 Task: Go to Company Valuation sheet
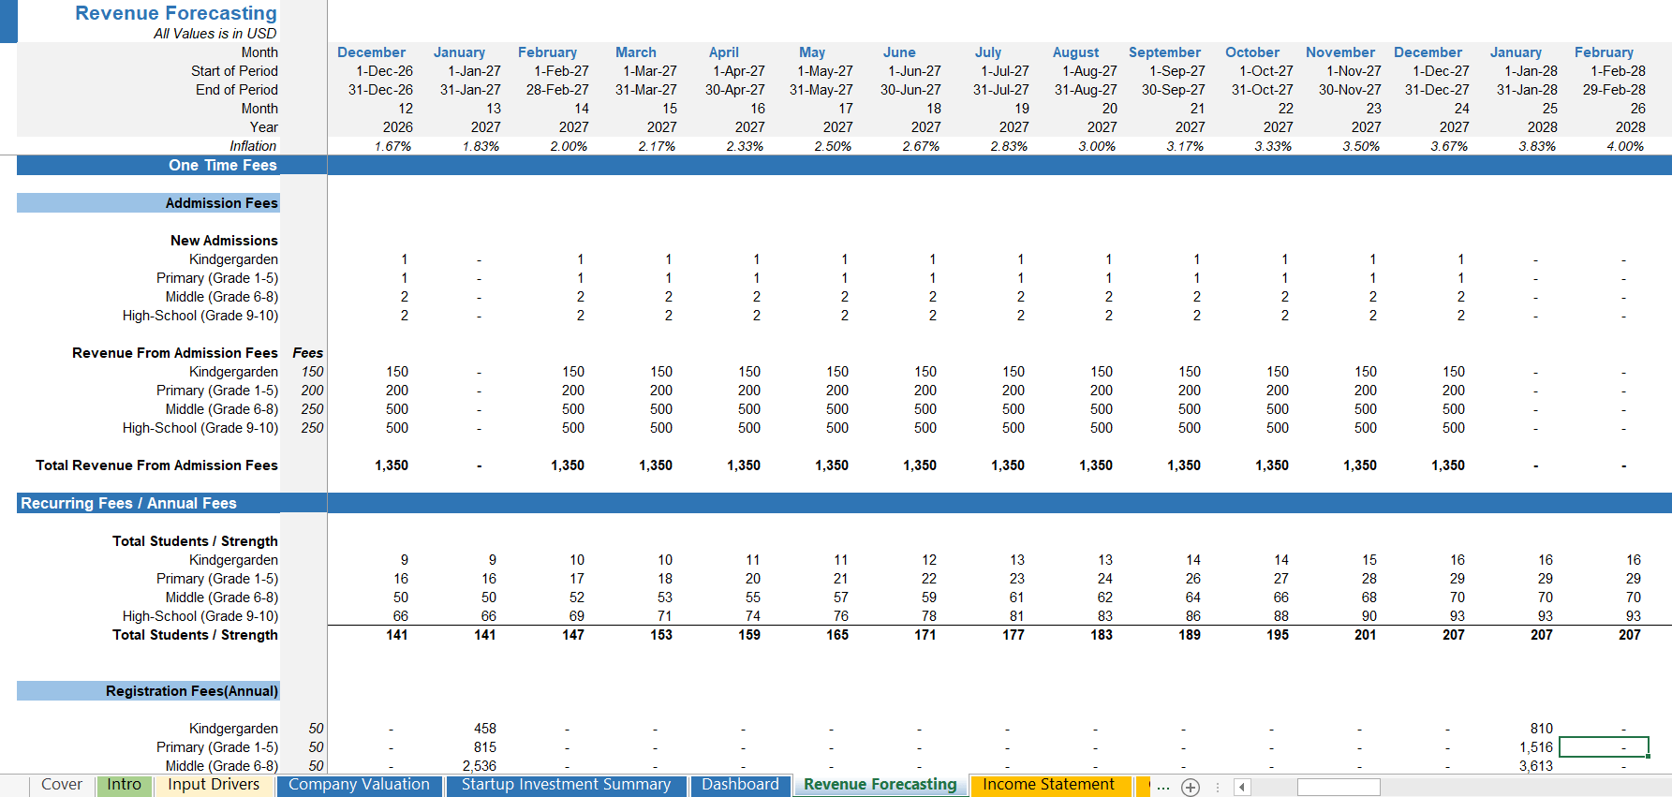point(359,785)
